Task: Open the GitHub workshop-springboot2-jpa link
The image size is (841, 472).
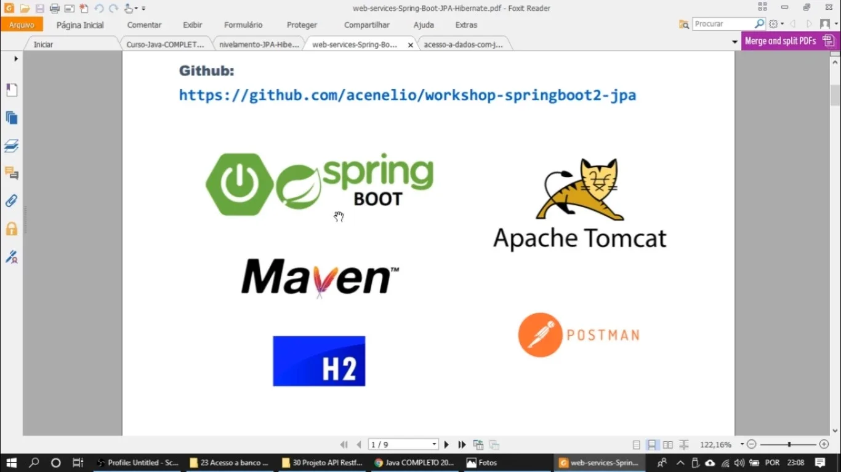Action: click(x=408, y=95)
